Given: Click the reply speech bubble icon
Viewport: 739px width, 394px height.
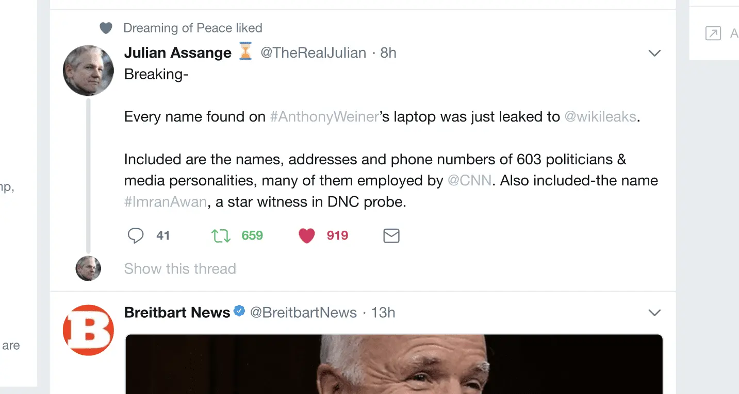Looking at the screenshot, I should (x=136, y=236).
